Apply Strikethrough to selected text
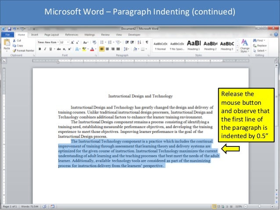This screenshot has height=210, width=280. (58, 49)
